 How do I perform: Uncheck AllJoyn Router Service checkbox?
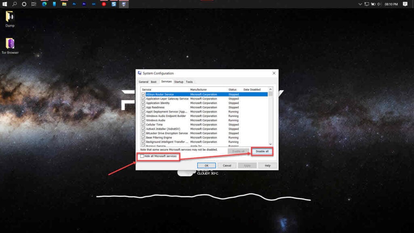tap(144, 94)
